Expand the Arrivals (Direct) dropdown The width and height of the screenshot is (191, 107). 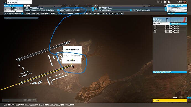[131, 10]
